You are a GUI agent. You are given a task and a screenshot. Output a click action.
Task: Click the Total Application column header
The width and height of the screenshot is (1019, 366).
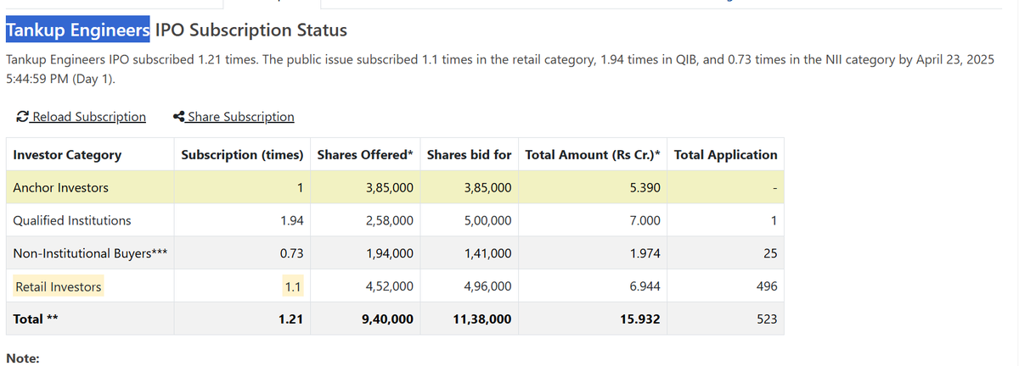tap(725, 154)
